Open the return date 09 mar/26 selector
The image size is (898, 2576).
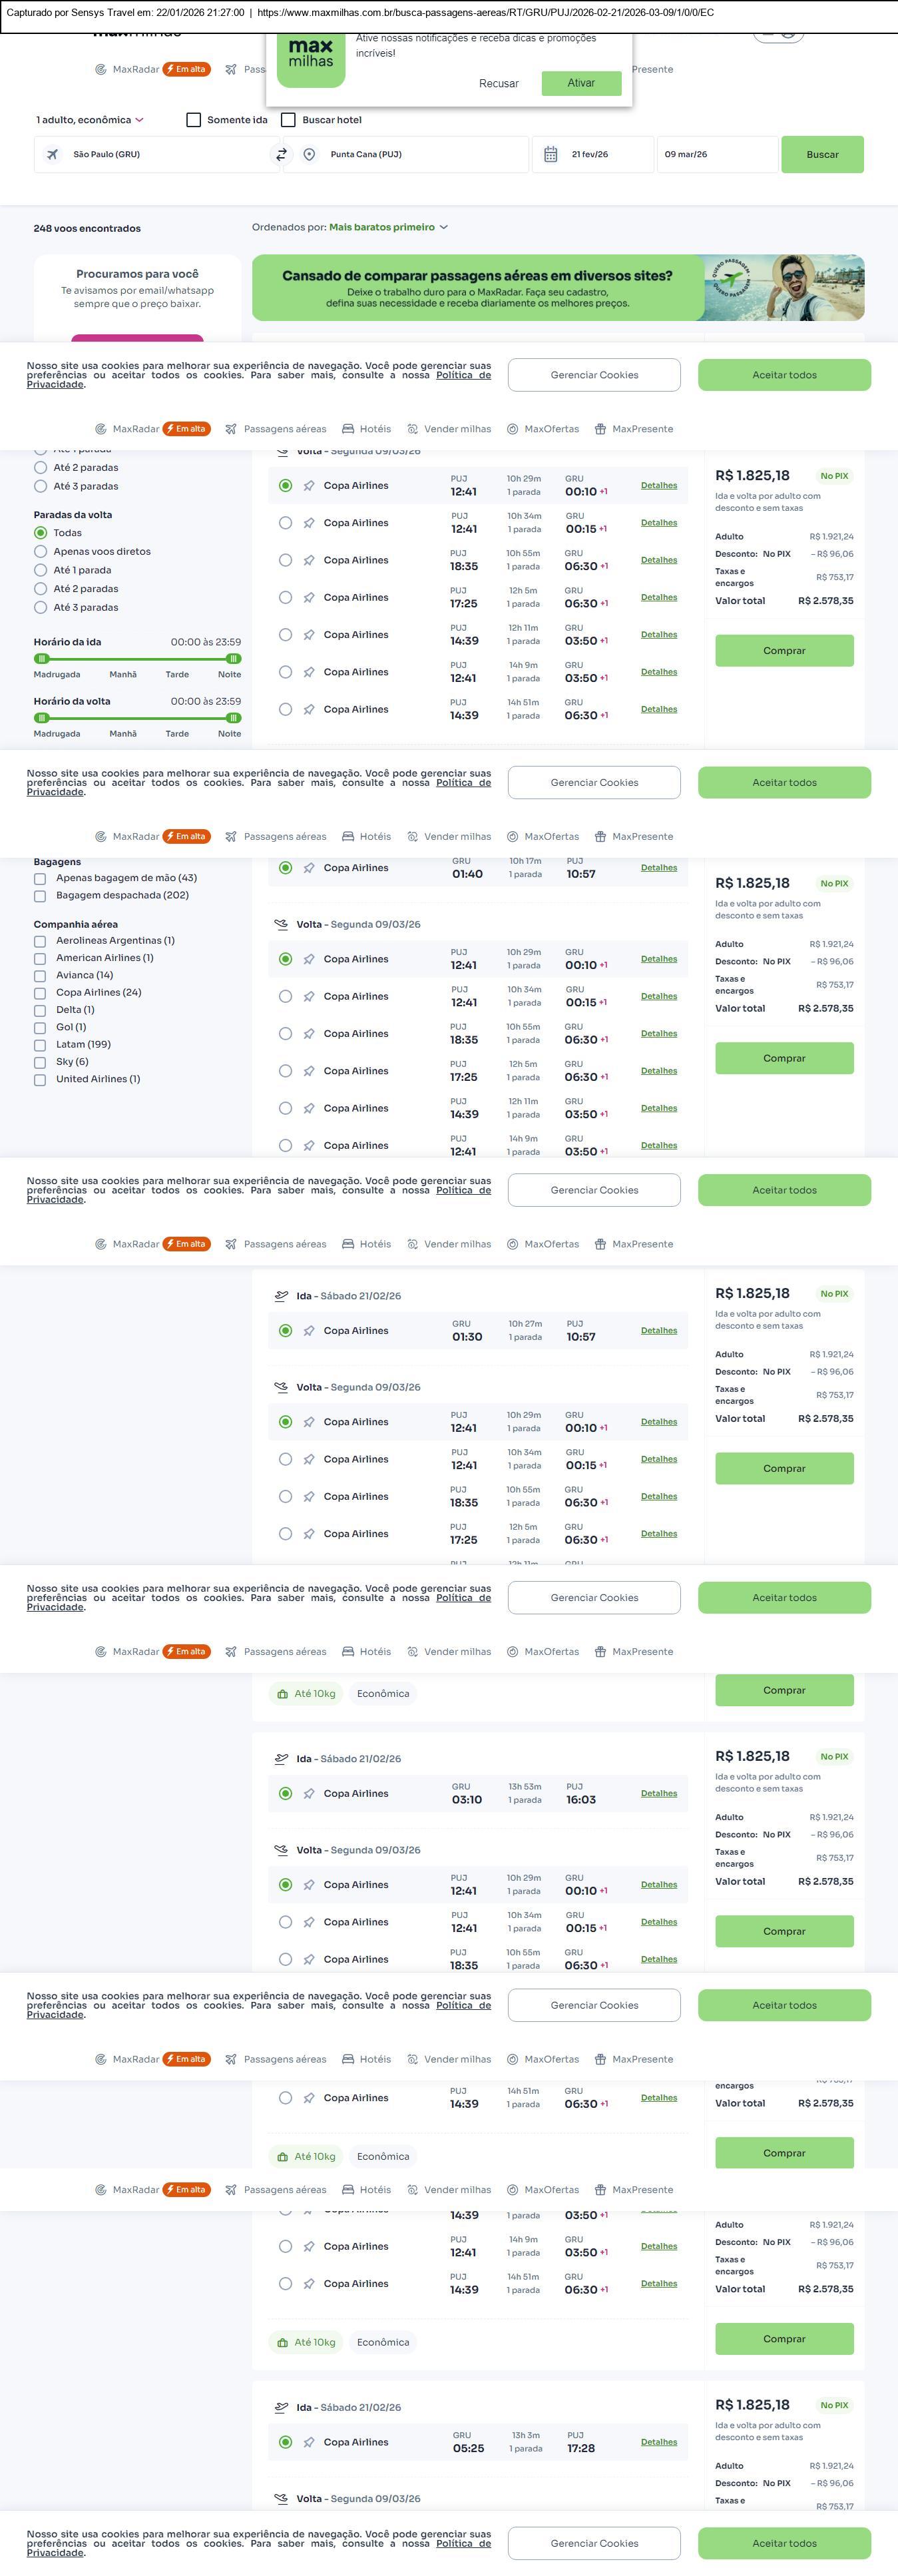[x=716, y=155]
